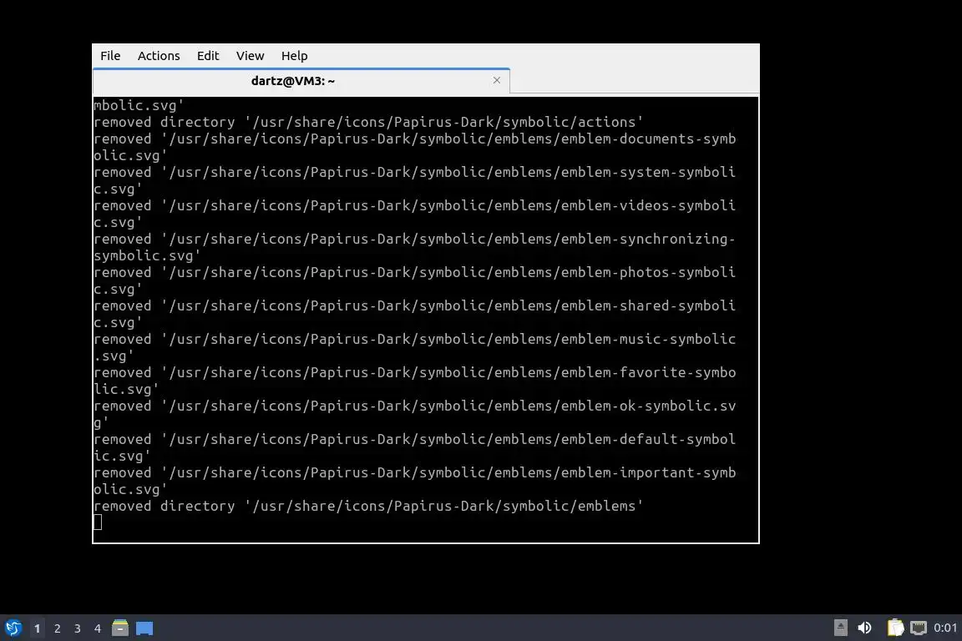The width and height of the screenshot is (962, 641).
Task: Open the Actions menu
Action: pyautogui.click(x=159, y=56)
